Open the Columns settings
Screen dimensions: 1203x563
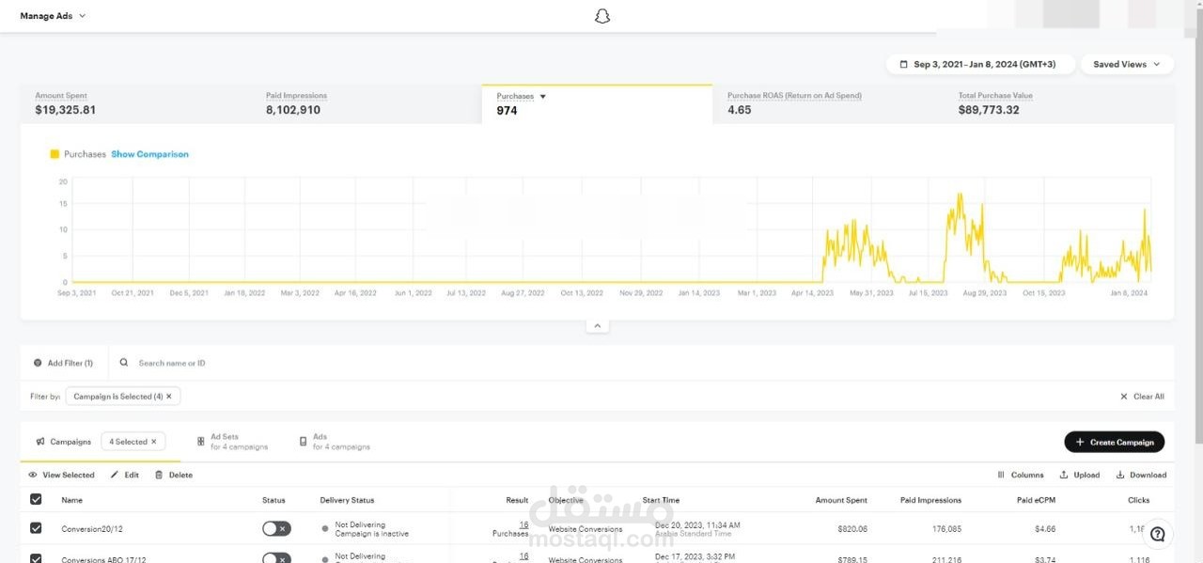(1021, 475)
